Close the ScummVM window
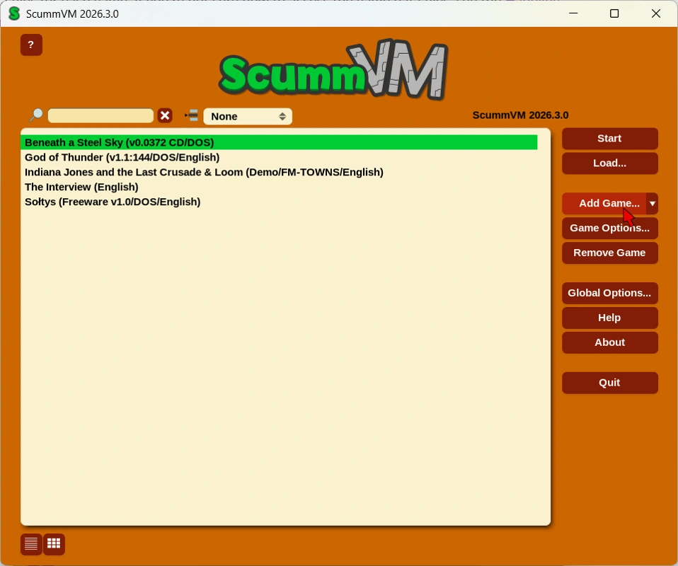The width and height of the screenshot is (678, 566). coord(655,13)
